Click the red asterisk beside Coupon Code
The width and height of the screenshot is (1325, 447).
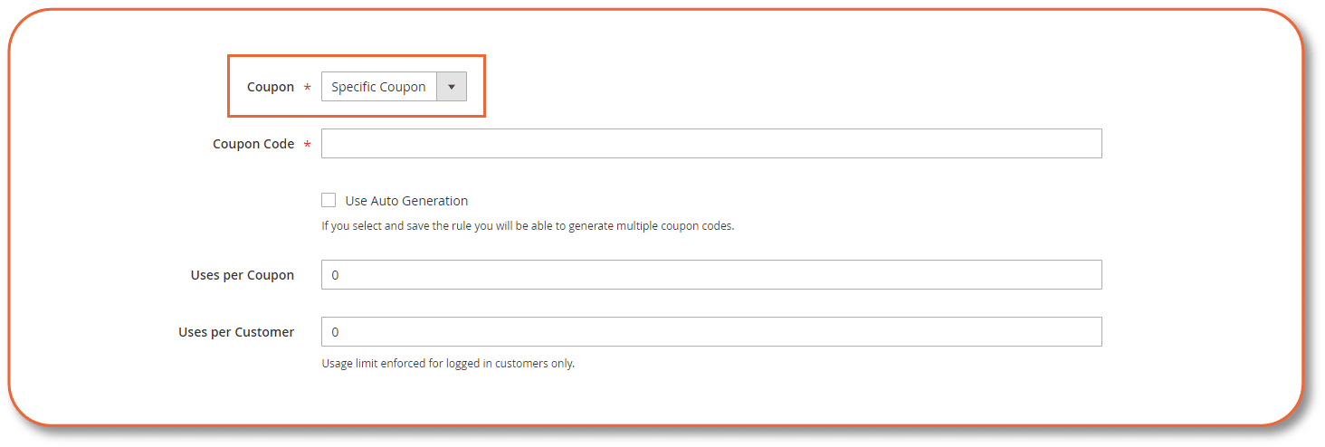click(307, 146)
